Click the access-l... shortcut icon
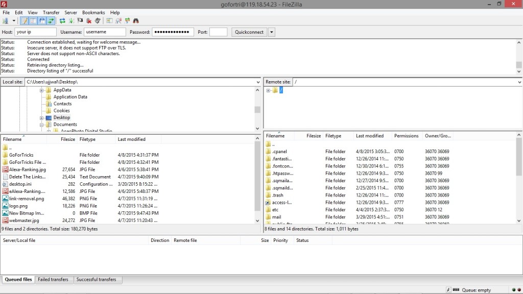The image size is (523, 294). point(268,202)
